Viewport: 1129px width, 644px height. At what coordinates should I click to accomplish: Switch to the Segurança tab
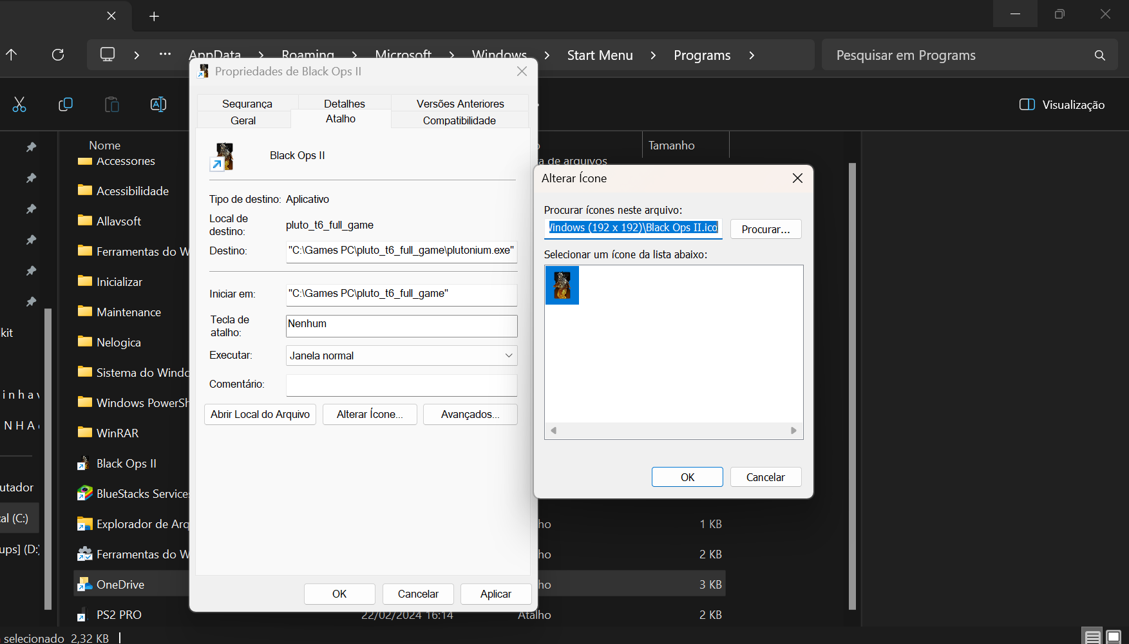pyautogui.click(x=247, y=104)
